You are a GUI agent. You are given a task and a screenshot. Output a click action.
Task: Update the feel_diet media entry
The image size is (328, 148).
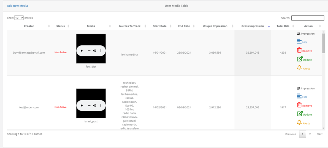[304, 59]
